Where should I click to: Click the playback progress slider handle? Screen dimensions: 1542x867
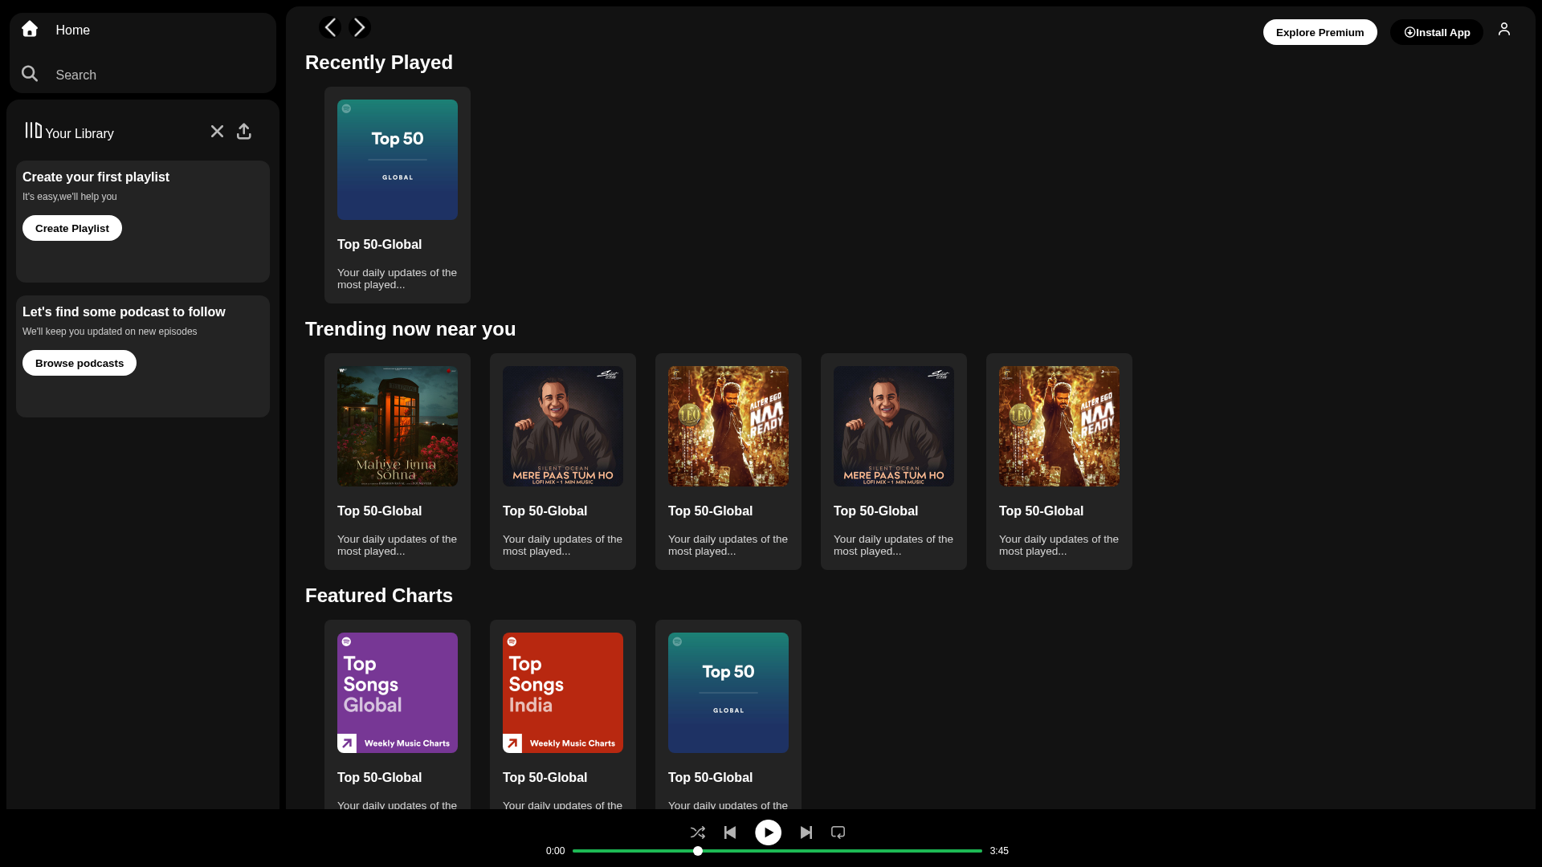[x=698, y=851]
